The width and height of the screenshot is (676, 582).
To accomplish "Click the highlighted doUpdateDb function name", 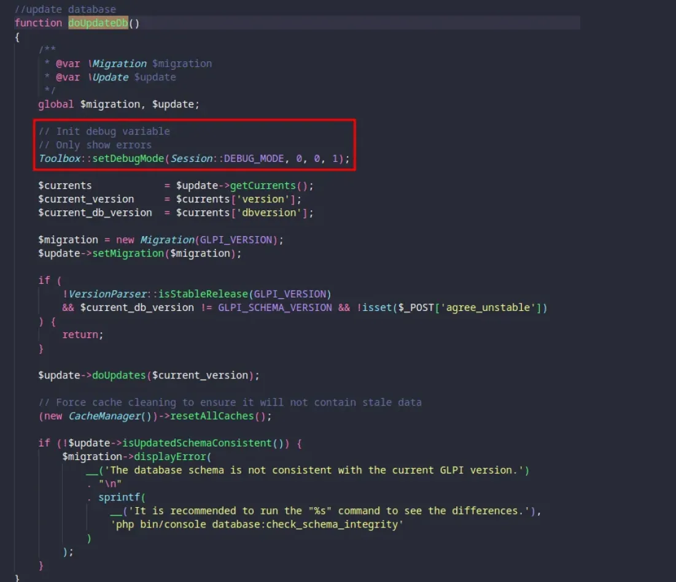I will [x=98, y=23].
